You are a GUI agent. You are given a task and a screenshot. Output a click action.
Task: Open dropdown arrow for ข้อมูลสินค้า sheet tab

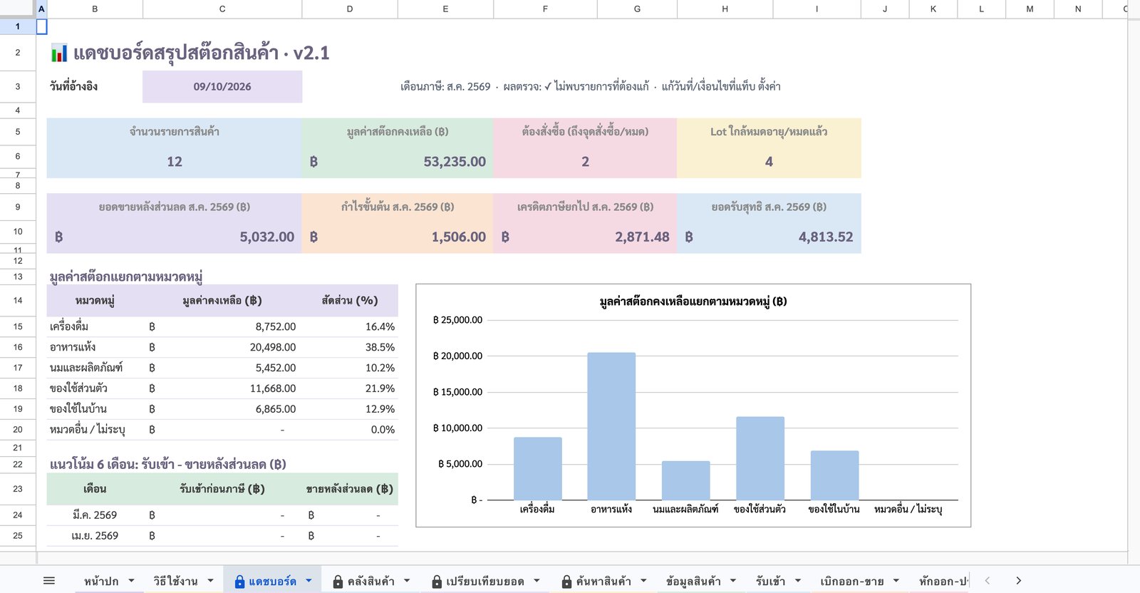point(733,581)
